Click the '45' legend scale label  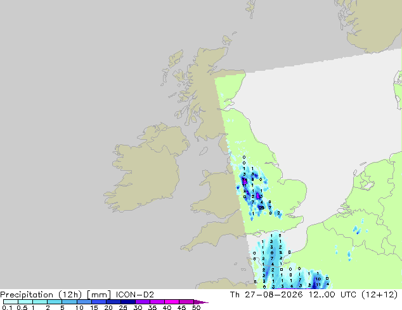(181, 307)
